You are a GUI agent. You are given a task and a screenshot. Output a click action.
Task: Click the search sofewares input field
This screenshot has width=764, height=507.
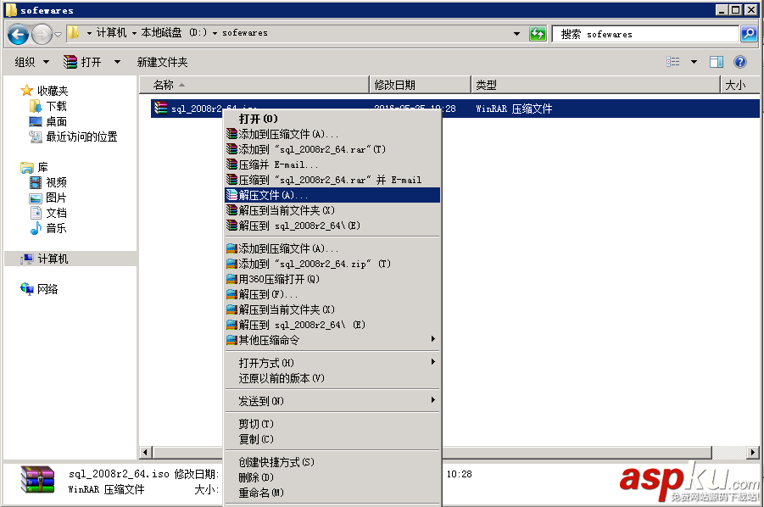(646, 34)
